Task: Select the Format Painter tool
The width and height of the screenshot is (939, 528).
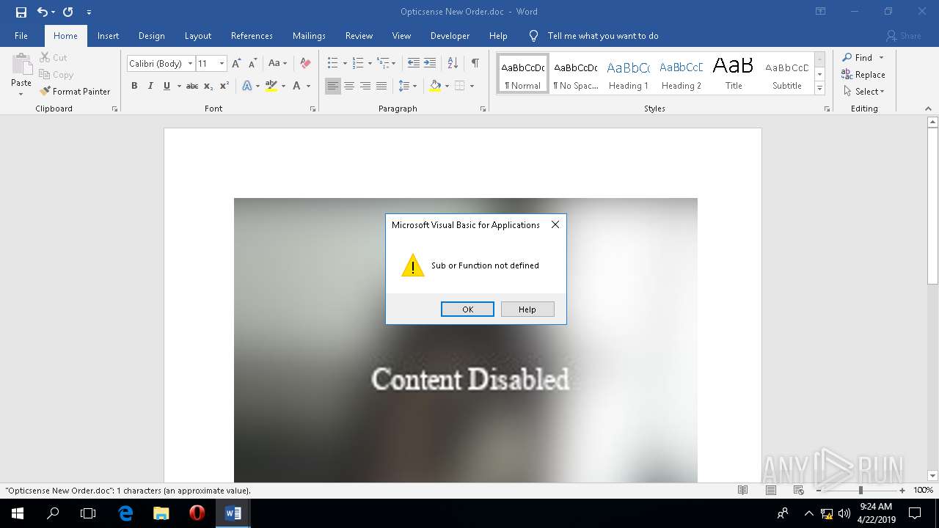Action: [75, 92]
